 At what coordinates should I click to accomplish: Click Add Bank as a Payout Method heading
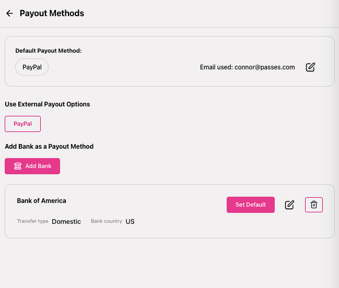click(x=49, y=147)
